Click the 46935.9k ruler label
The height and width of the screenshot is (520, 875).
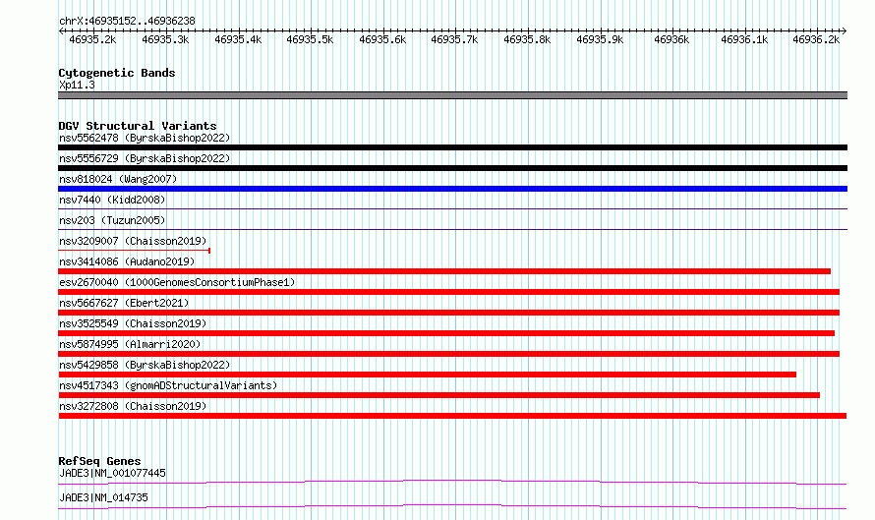[x=600, y=39]
